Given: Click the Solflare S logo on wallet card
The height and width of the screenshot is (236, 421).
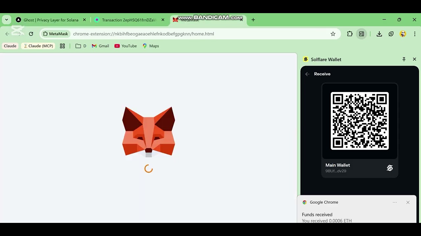Looking at the screenshot, I should click(390, 168).
